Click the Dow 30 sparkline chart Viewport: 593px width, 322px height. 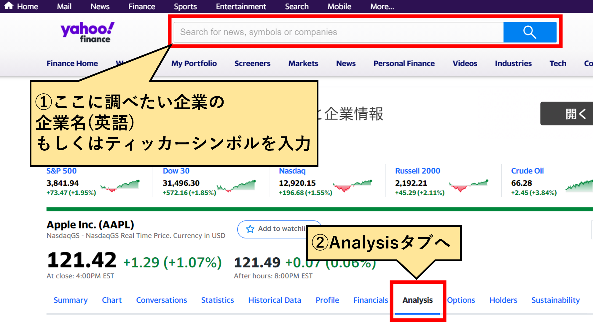click(236, 186)
